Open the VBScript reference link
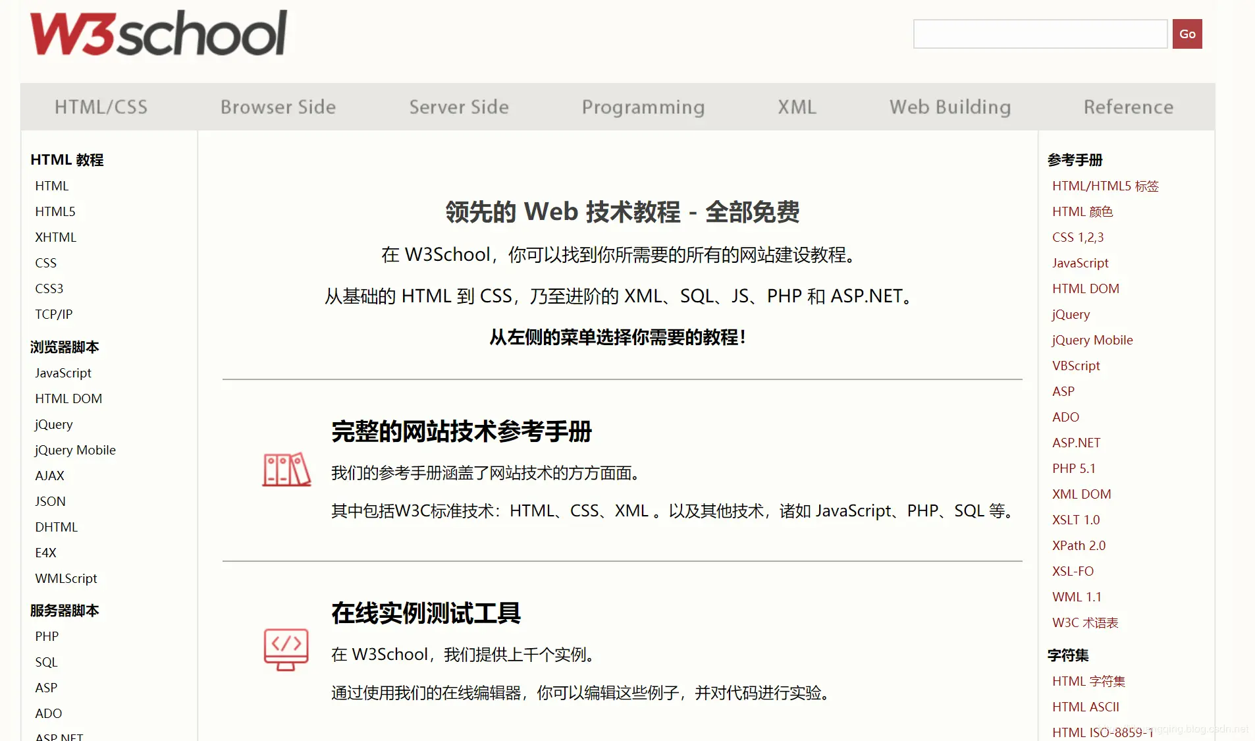This screenshot has height=741, width=1255. tap(1076, 366)
